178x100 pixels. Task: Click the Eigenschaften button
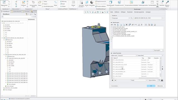[152, 80]
